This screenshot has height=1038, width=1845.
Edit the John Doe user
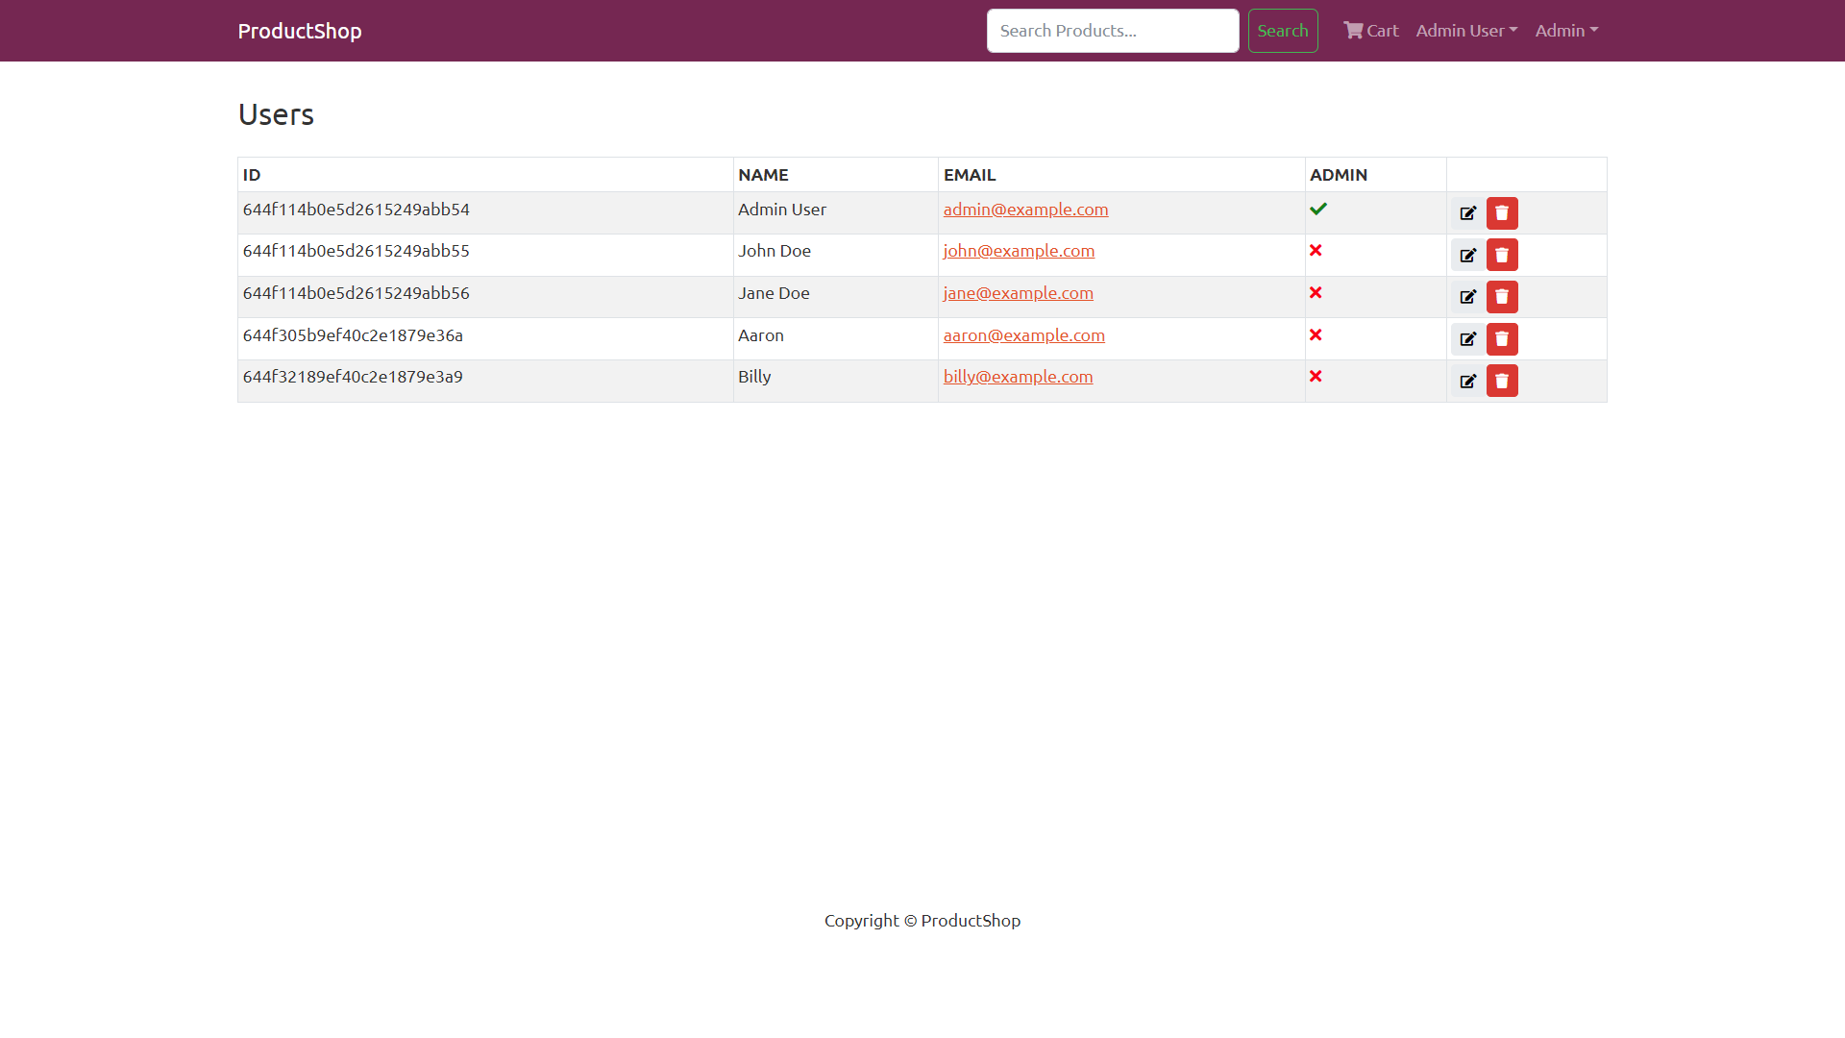[x=1467, y=256]
